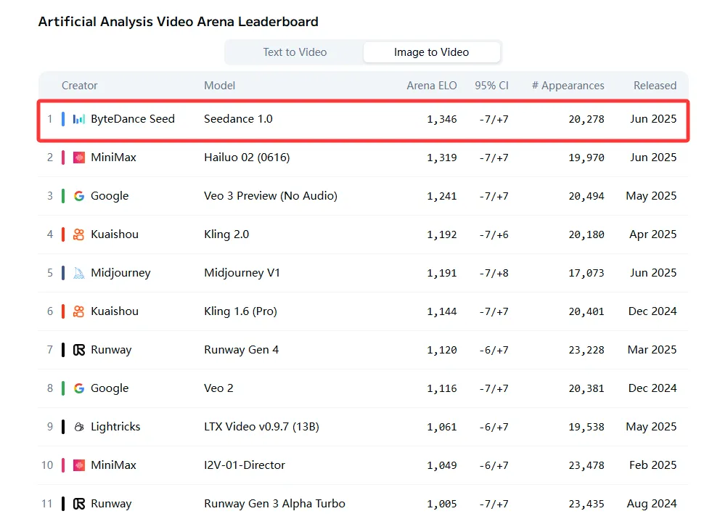Click the Lightricks logo icon
Screen dimensions: 720x519
tap(78, 427)
